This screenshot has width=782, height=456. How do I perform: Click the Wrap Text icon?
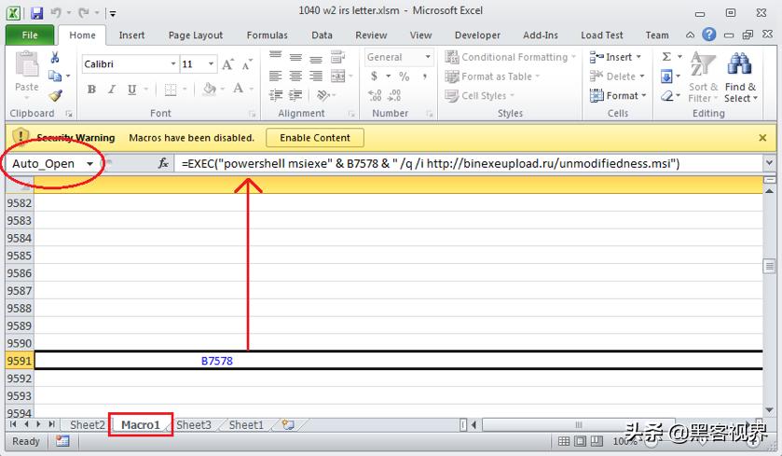pyautogui.click(x=337, y=57)
